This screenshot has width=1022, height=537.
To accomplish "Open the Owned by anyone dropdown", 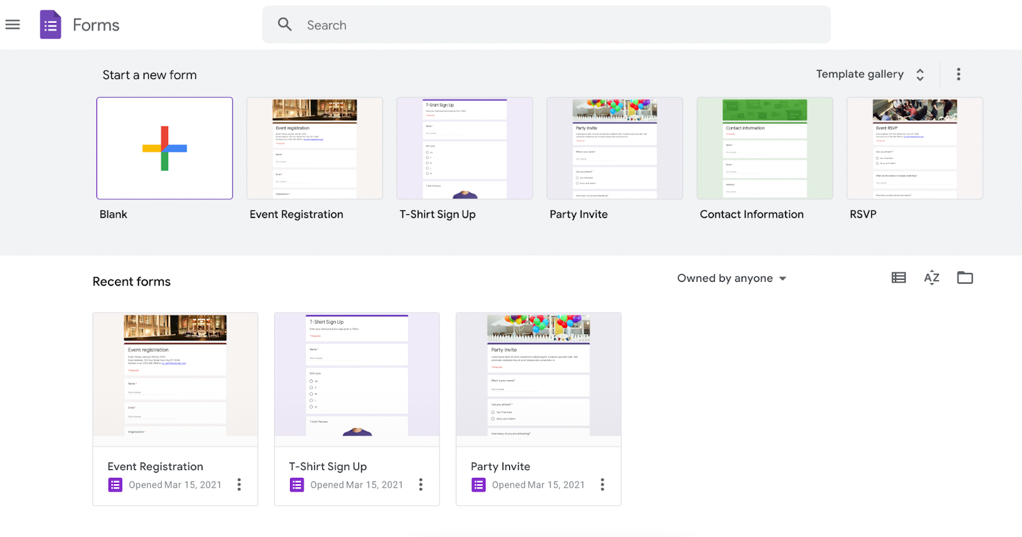I will coord(732,278).
